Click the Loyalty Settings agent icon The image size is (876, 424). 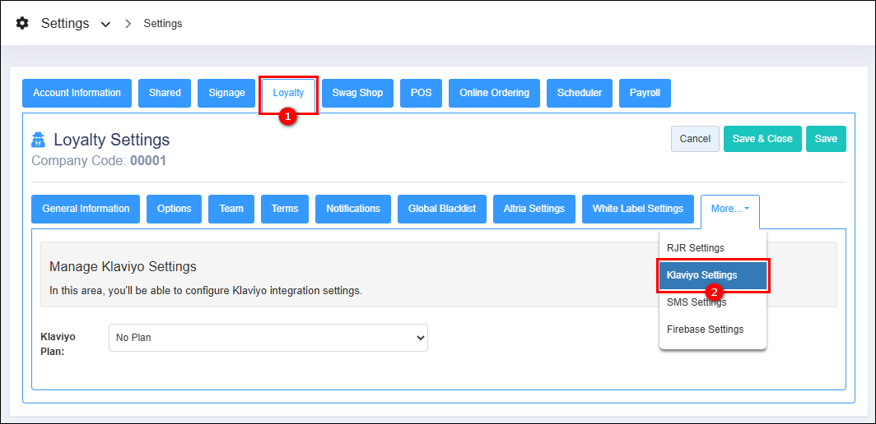[39, 140]
